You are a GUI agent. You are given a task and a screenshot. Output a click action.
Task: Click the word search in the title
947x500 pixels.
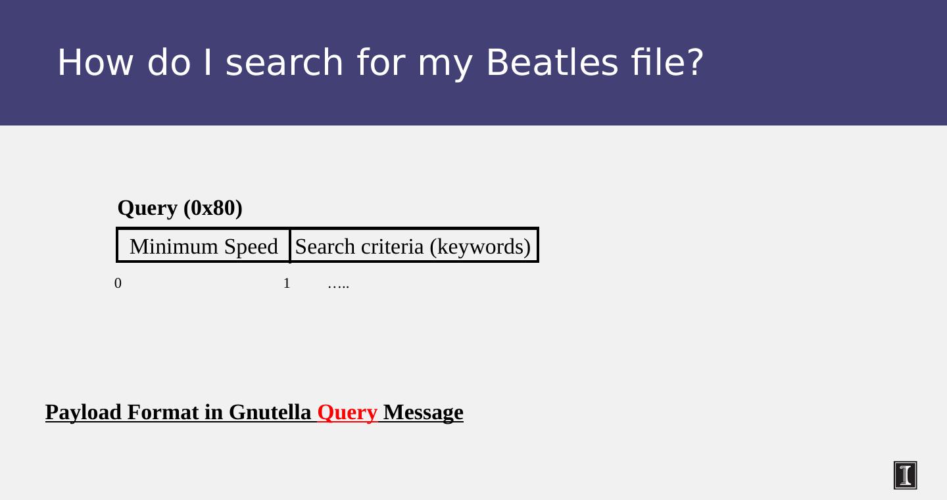click(284, 63)
